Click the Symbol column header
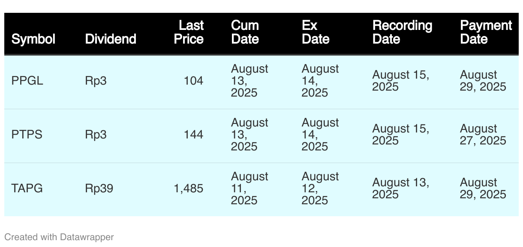523x247 pixels. click(x=33, y=39)
